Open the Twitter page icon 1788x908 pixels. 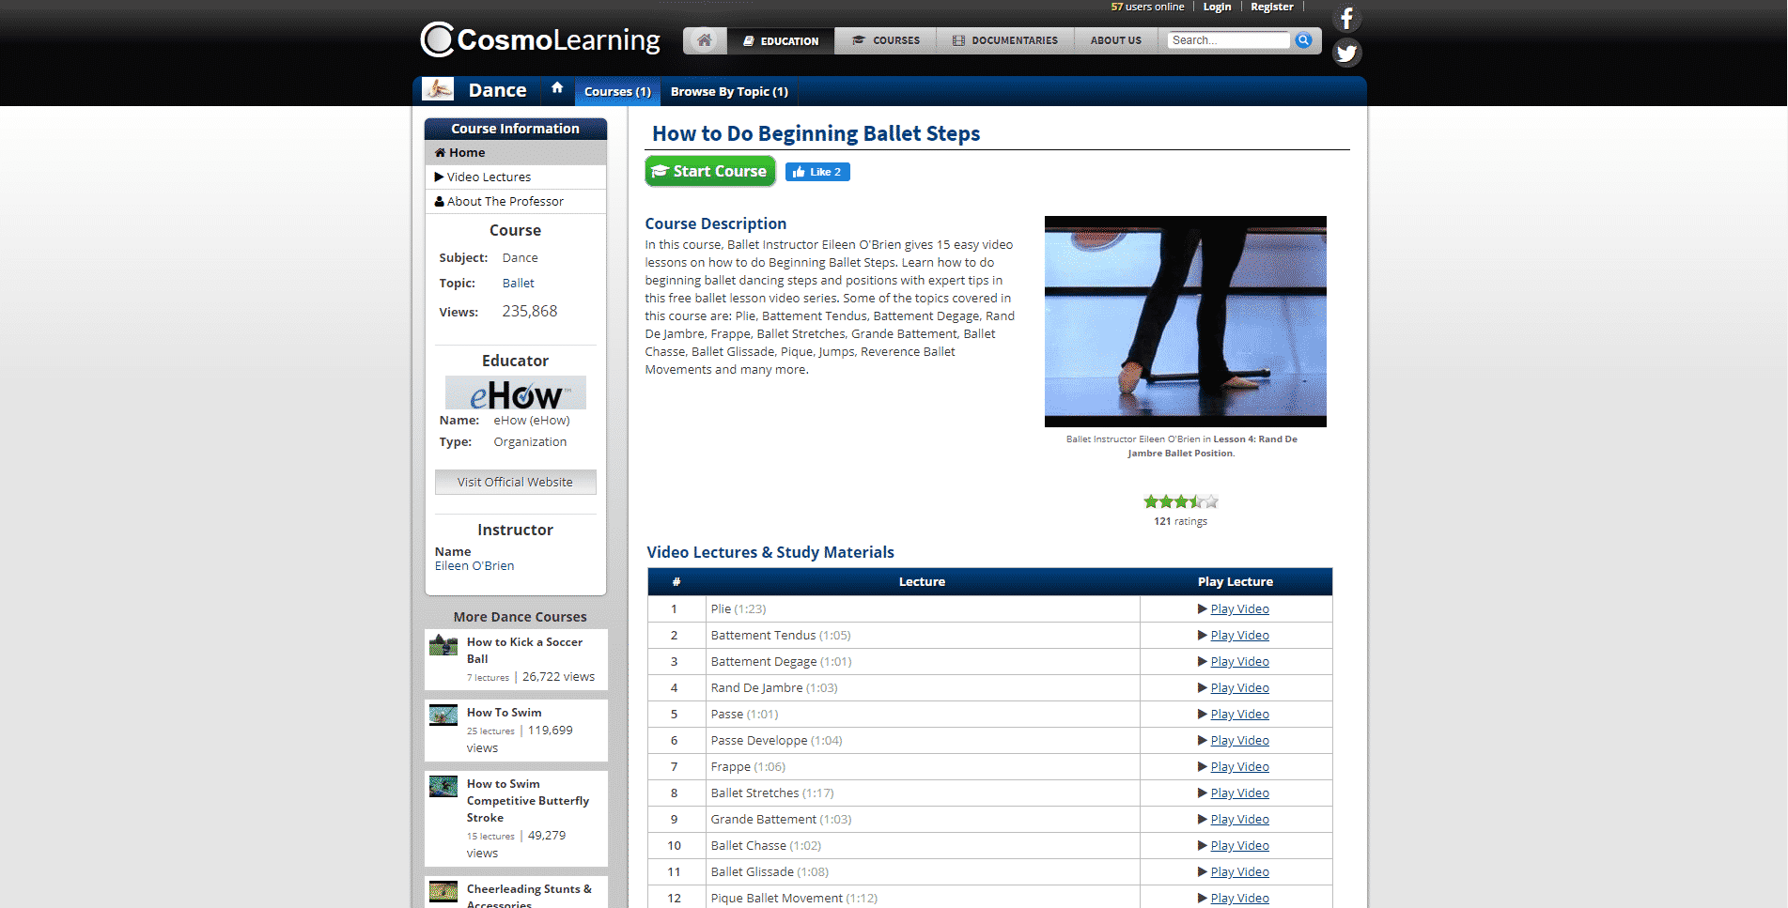(1346, 53)
